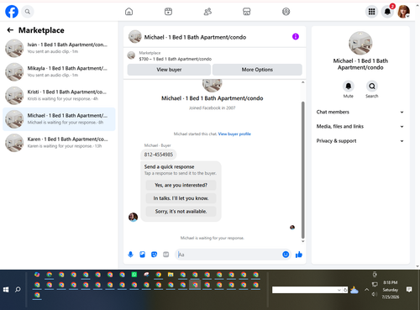
Task: Click the chat vertical scrollbar
Action: tap(302, 170)
